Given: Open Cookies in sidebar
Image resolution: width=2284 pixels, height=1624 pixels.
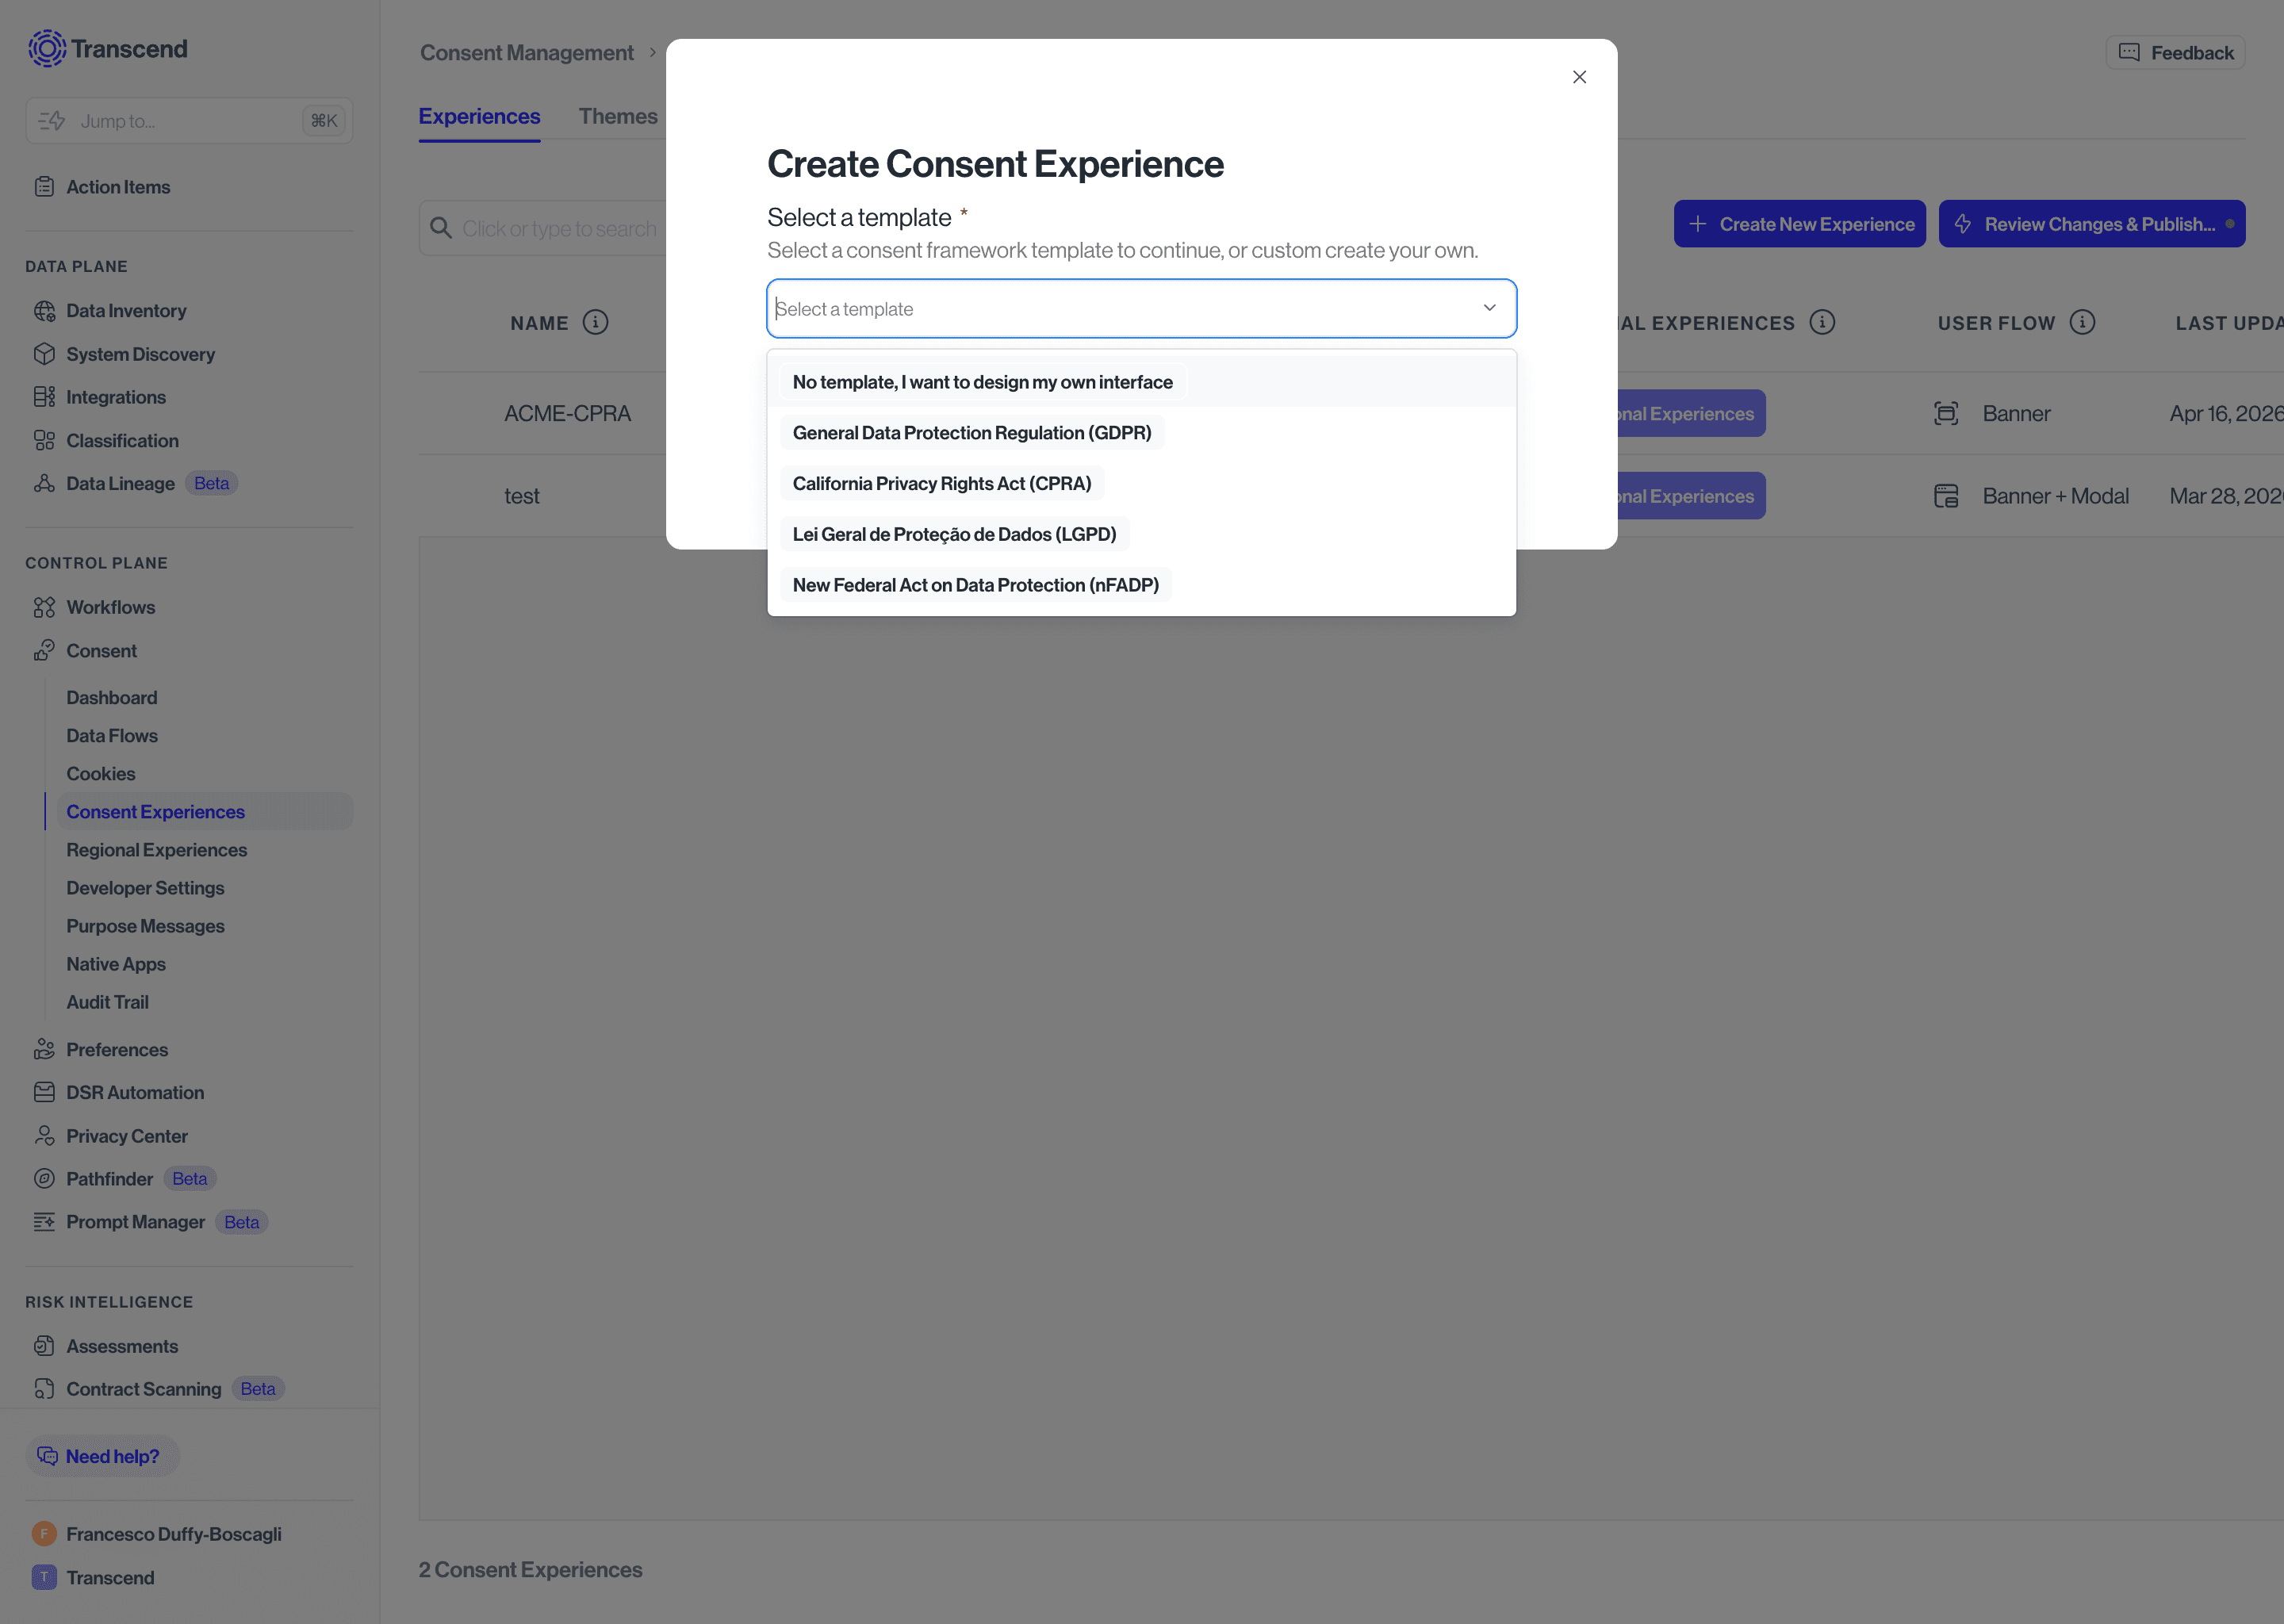Looking at the screenshot, I should [x=101, y=774].
